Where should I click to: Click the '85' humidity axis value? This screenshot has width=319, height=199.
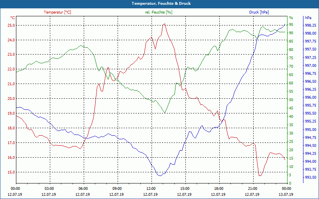pos(291,41)
